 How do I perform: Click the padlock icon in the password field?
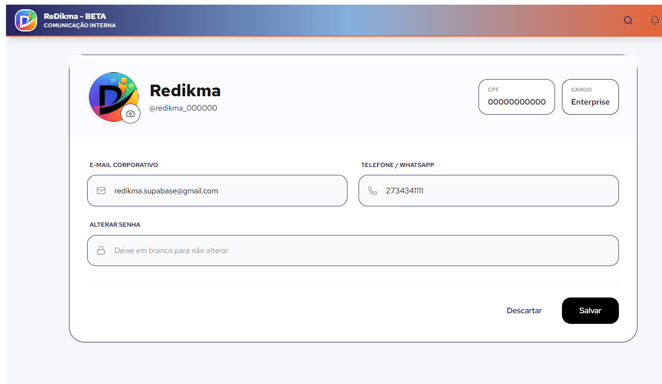point(101,251)
